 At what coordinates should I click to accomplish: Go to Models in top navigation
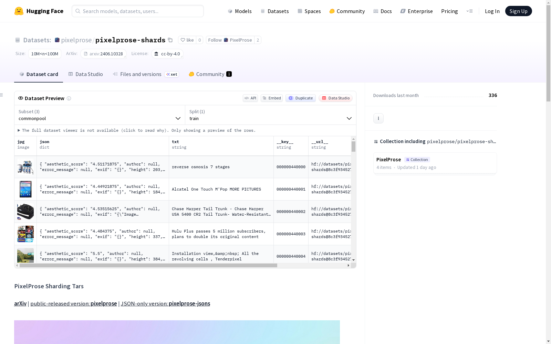(x=240, y=11)
